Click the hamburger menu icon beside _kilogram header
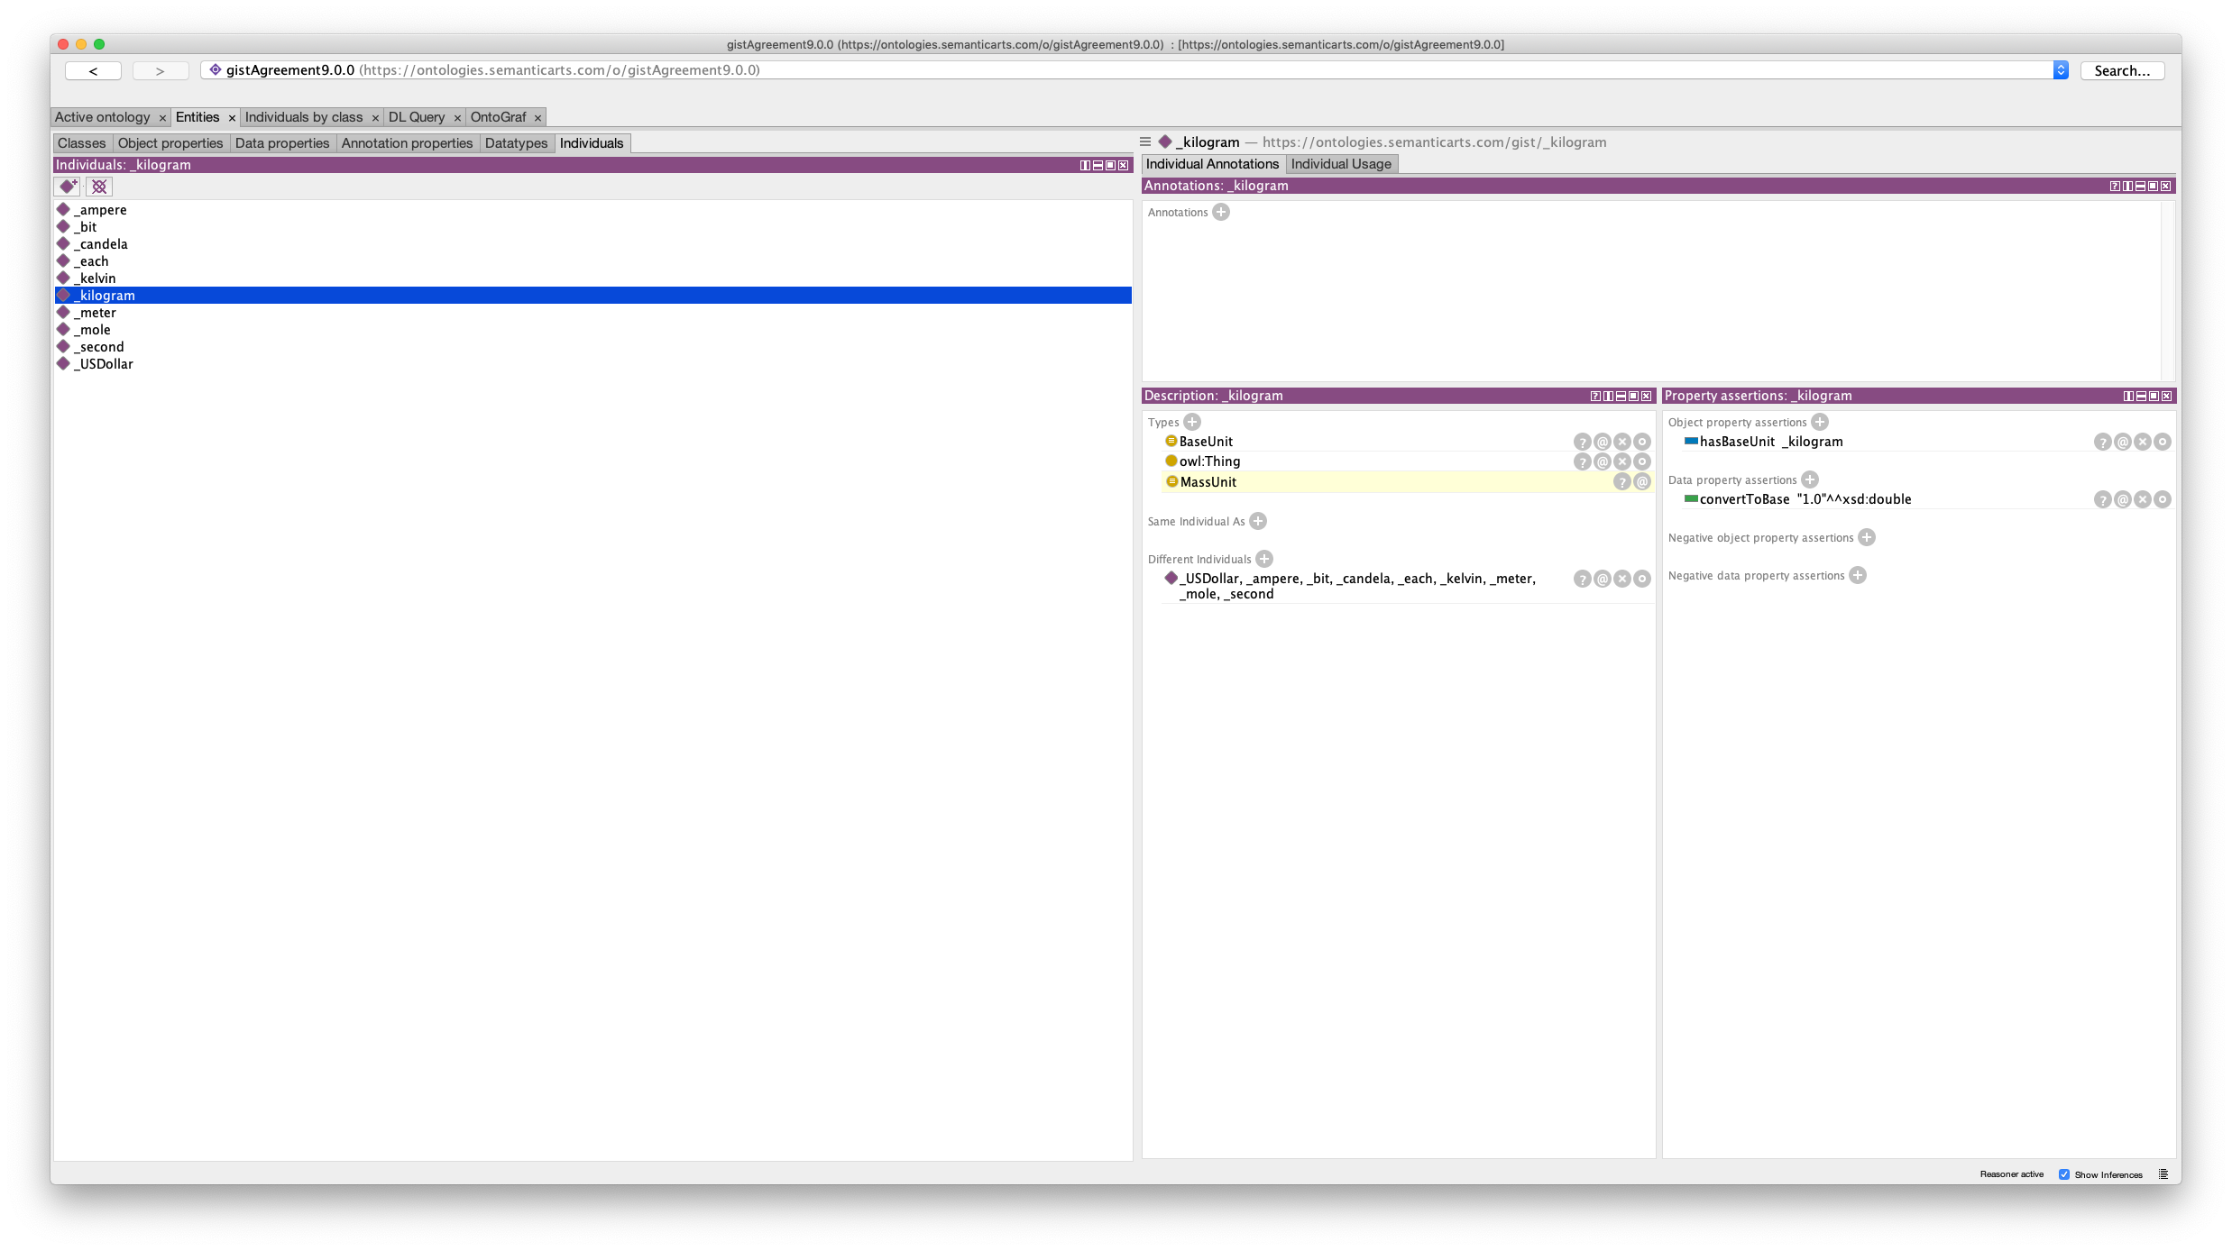 click(x=1144, y=142)
